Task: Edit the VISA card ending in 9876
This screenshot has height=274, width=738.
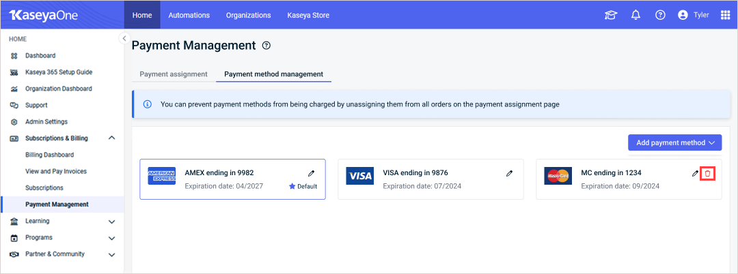Action: (509, 174)
